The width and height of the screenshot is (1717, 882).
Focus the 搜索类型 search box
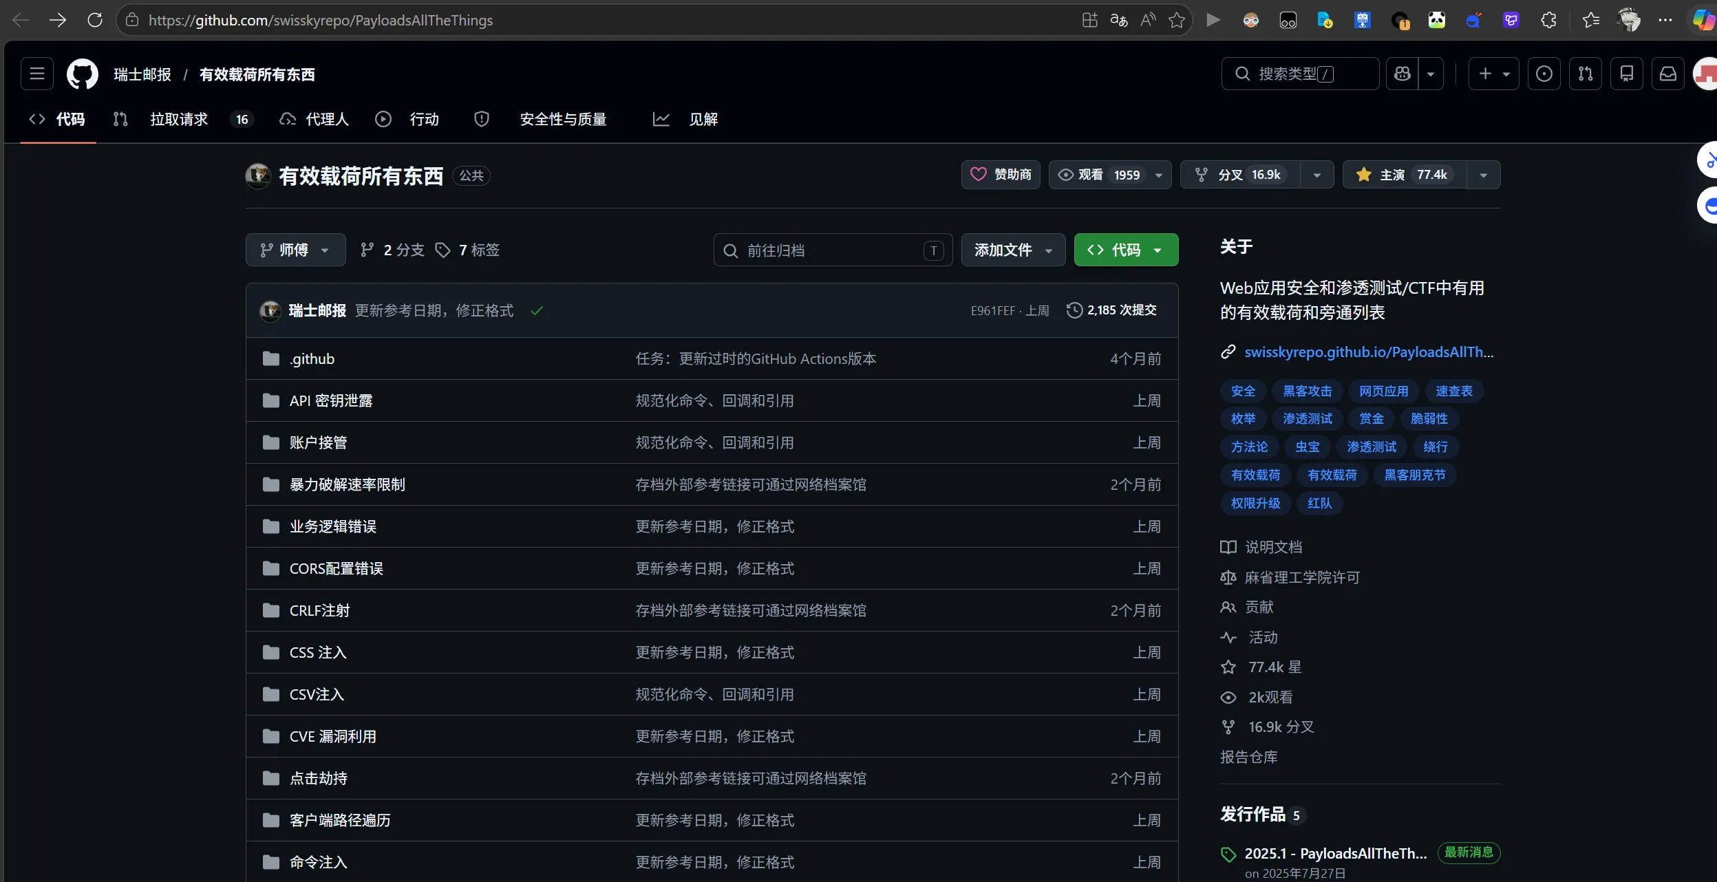point(1300,74)
